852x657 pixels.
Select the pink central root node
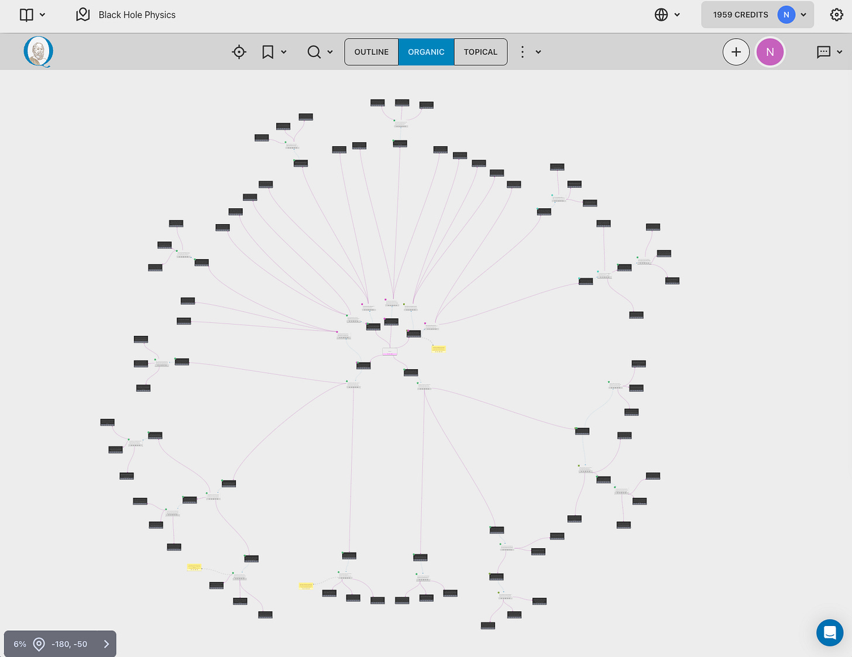coord(390,352)
